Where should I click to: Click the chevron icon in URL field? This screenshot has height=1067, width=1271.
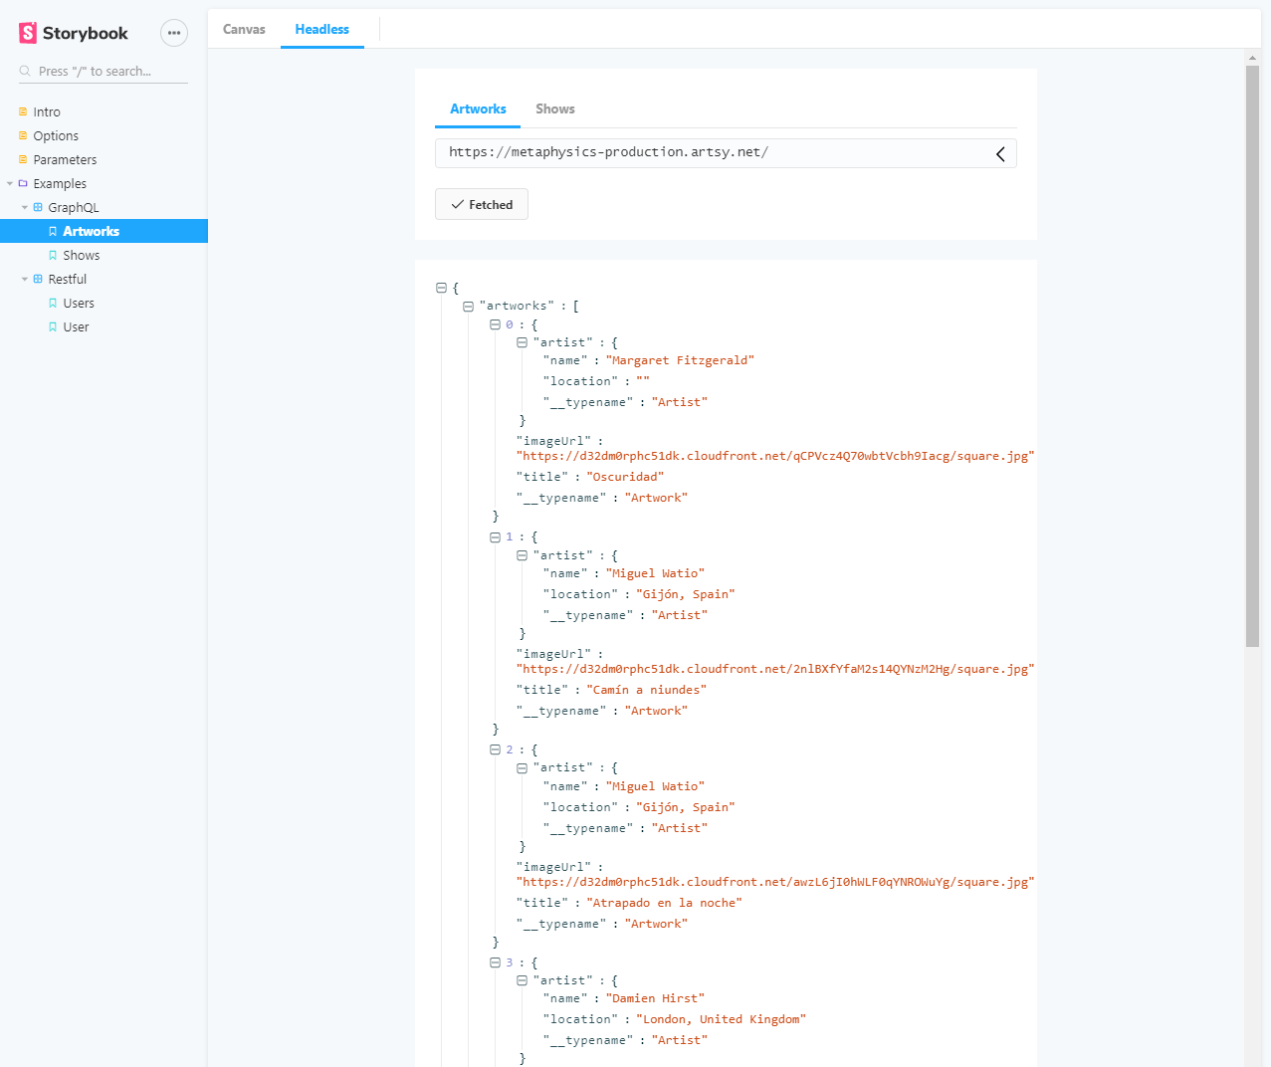coord(1000,153)
